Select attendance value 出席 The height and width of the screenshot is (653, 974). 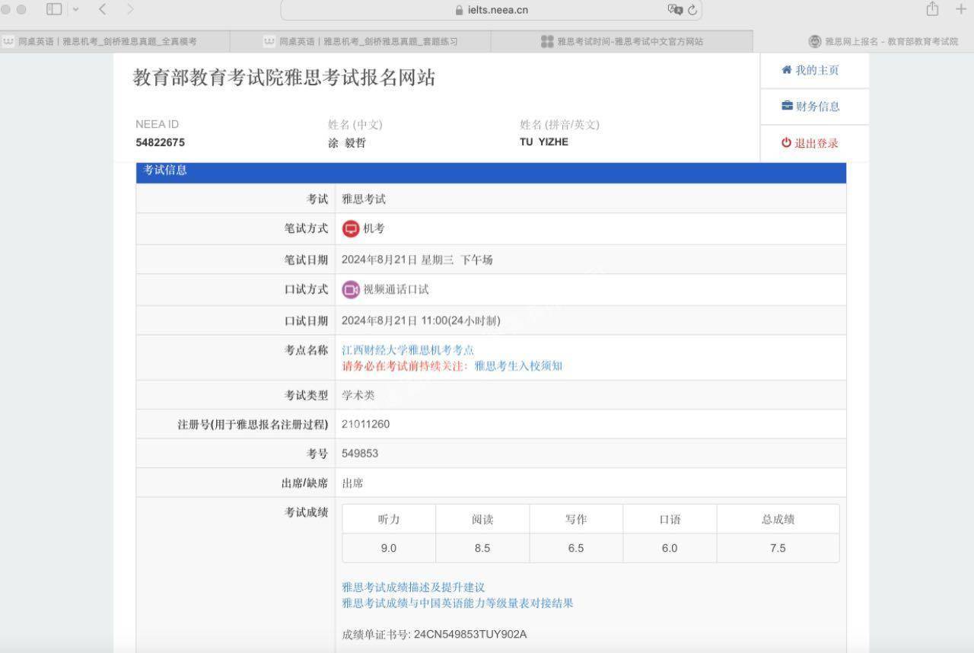tap(352, 483)
